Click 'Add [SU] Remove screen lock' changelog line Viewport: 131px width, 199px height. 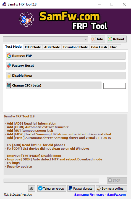click(29, 131)
